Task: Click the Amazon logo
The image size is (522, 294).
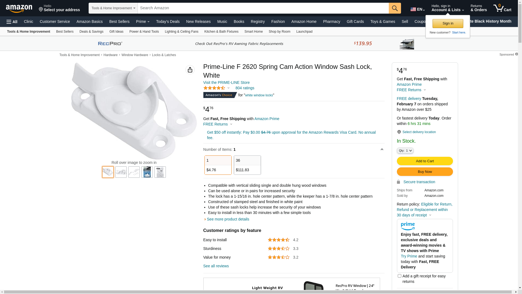Action: pos(19,8)
